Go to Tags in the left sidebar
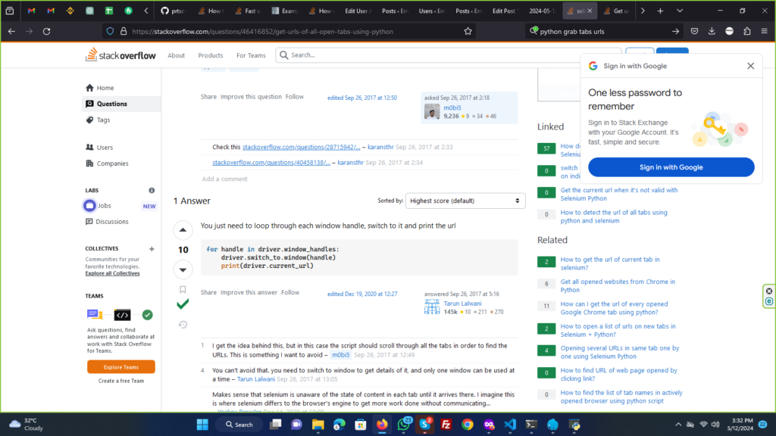Viewport: 776px width, 436px height. [x=103, y=120]
